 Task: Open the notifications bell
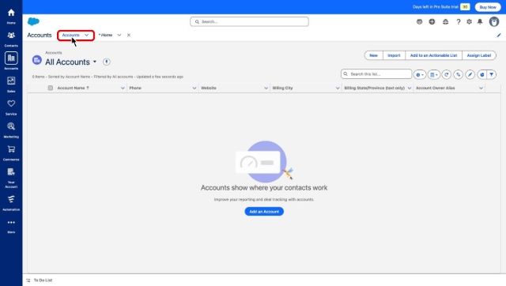(x=480, y=21)
